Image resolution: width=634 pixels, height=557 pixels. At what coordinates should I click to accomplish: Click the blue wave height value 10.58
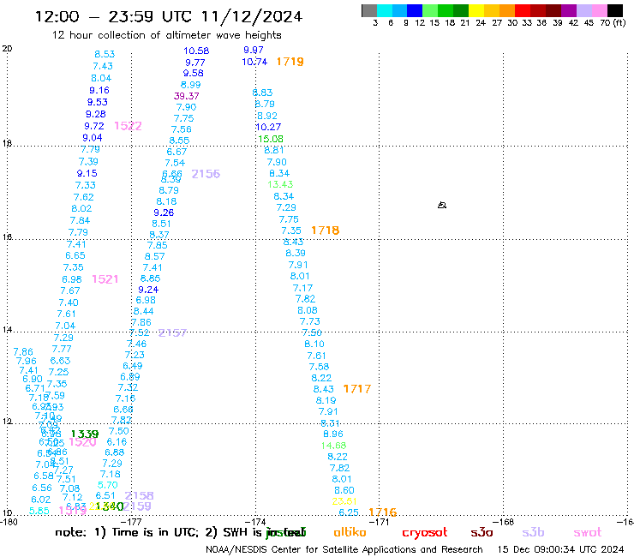(196, 51)
